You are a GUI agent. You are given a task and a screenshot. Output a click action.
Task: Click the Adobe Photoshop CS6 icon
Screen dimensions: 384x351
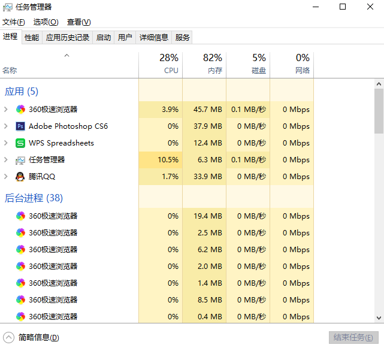tap(20, 126)
